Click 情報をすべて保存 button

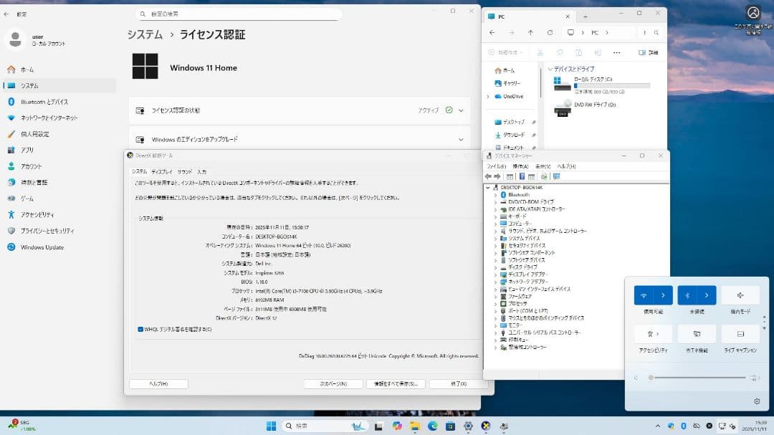point(396,383)
